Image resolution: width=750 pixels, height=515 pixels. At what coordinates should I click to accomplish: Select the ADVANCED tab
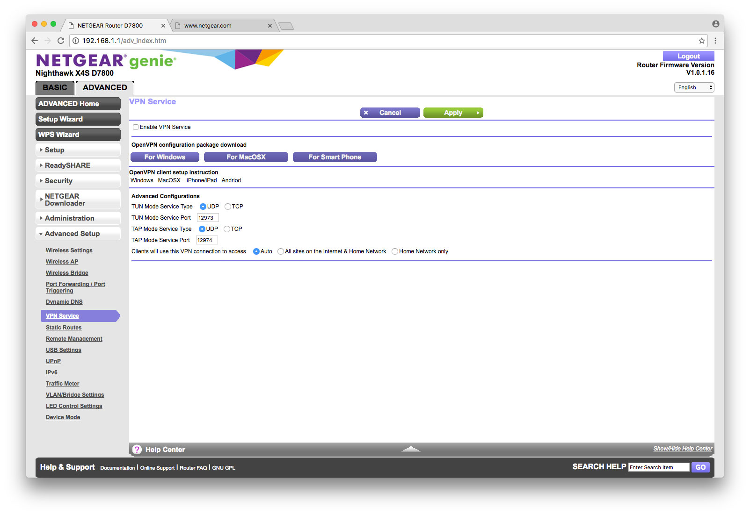tap(105, 88)
